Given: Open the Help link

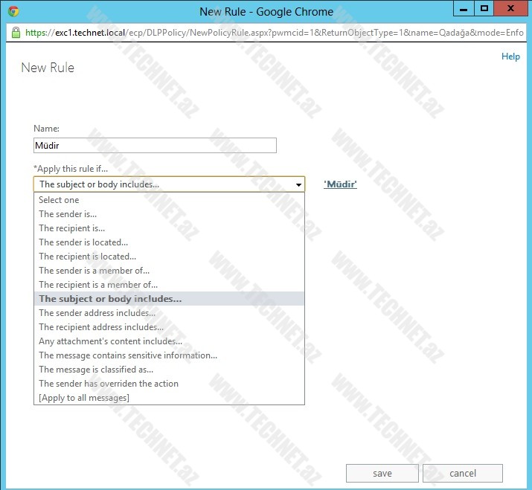Looking at the screenshot, I should point(510,57).
